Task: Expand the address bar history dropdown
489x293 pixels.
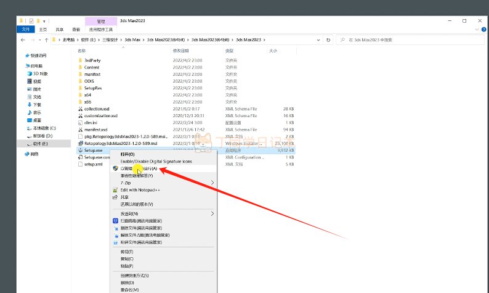Action: click(x=318, y=39)
